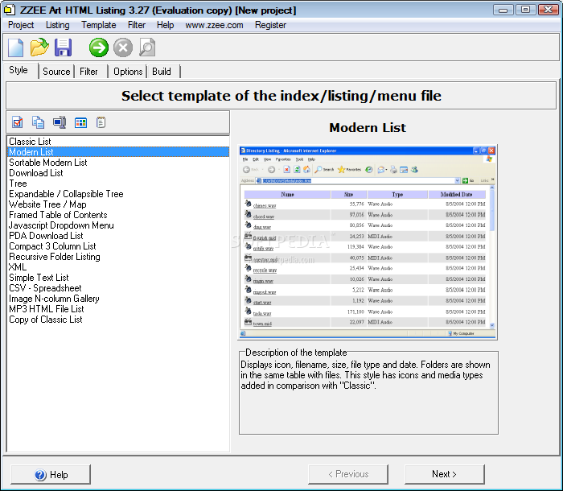Select the Modern List template

118,152
